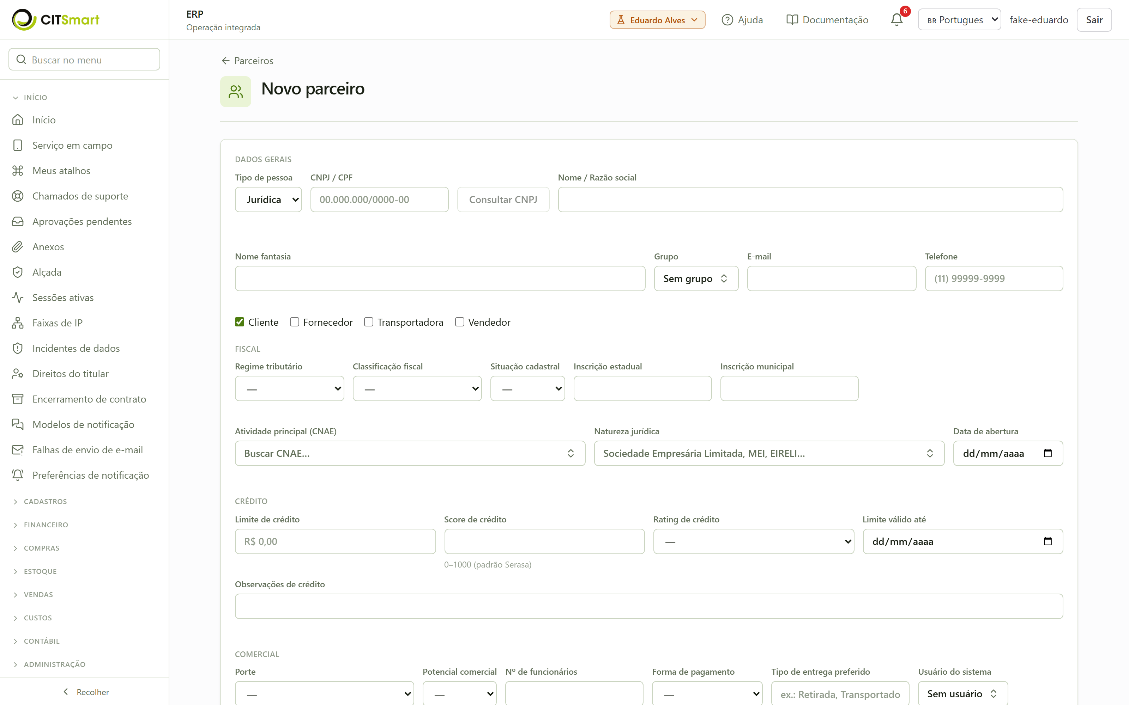Go back to Parceiros list
Screen dimensions: 1129x705
(x=247, y=61)
